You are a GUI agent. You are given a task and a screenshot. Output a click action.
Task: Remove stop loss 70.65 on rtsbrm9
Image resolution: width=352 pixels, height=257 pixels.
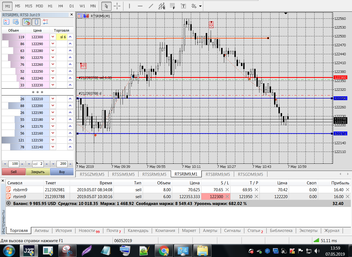[x=227, y=190]
